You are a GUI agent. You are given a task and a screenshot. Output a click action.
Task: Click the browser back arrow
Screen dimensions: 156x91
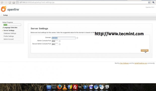tap(2, 2)
